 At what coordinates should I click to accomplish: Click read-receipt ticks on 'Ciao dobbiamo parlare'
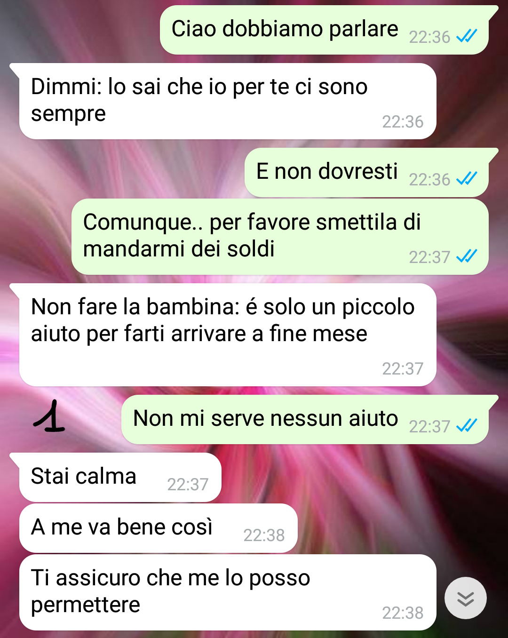pyautogui.click(x=467, y=36)
